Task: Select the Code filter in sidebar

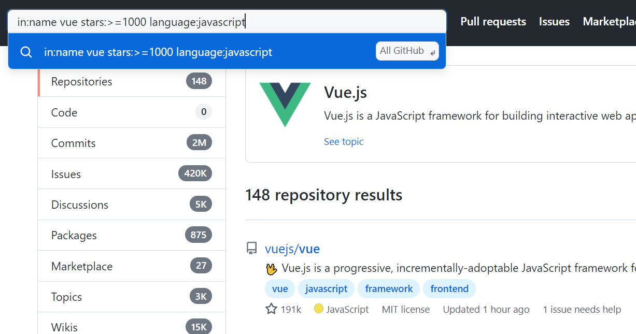Action: point(132,112)
